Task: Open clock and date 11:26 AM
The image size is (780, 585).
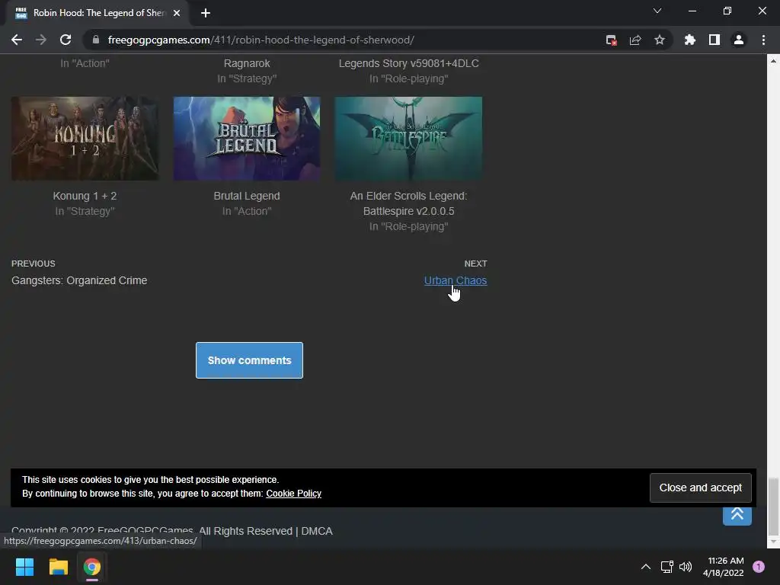Action: 724,567
